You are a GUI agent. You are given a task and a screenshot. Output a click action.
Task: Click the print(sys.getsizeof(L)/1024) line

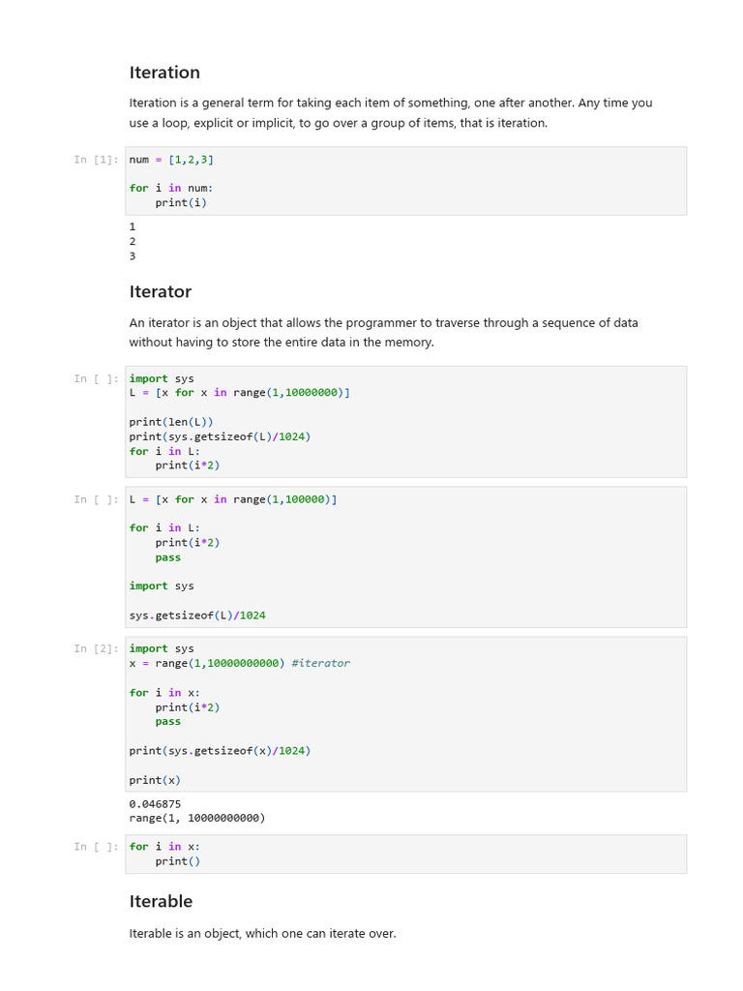(x=220, y=436)
